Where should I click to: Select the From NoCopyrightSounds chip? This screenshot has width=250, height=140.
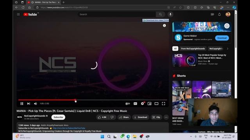[193, 49]
